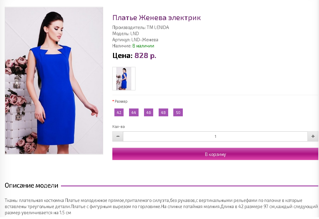Screen dimensions: 319x219
Task: Pick size 46
Action: click(x=148, y=112)
